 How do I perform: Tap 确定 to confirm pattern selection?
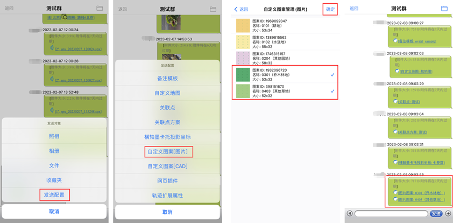click(x=330, y=9)
